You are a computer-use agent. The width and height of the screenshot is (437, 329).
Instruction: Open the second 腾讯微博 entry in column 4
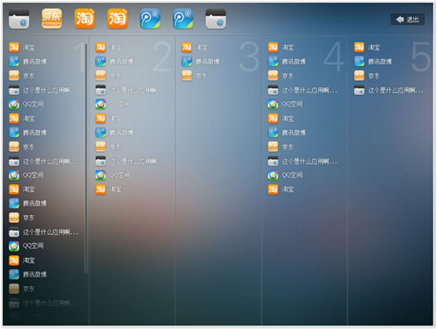click(286, 133)
